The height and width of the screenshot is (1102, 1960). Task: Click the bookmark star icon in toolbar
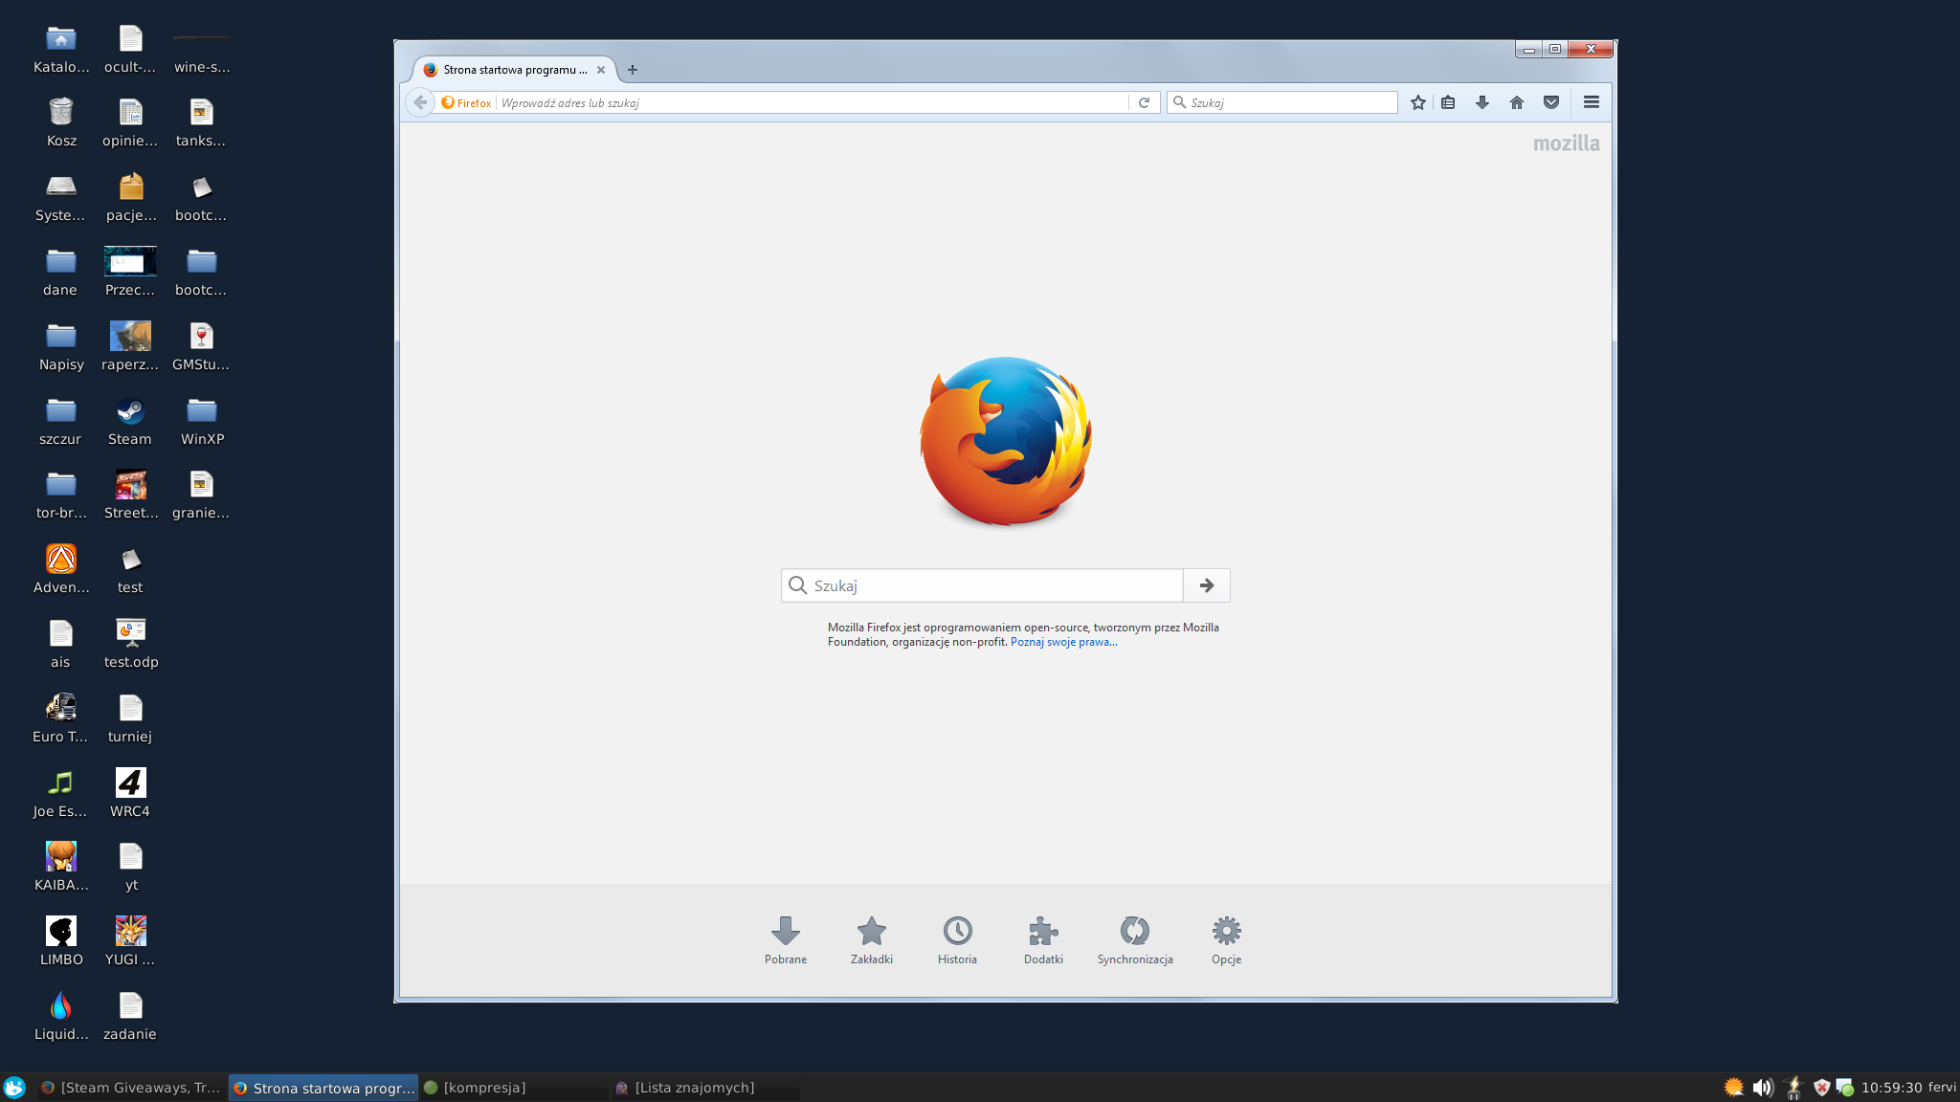coord(1417,102)
